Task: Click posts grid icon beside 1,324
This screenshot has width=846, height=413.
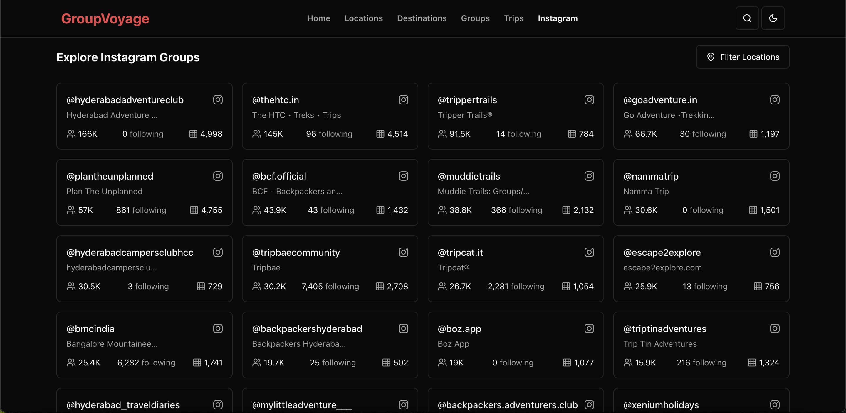Action: 752,363
